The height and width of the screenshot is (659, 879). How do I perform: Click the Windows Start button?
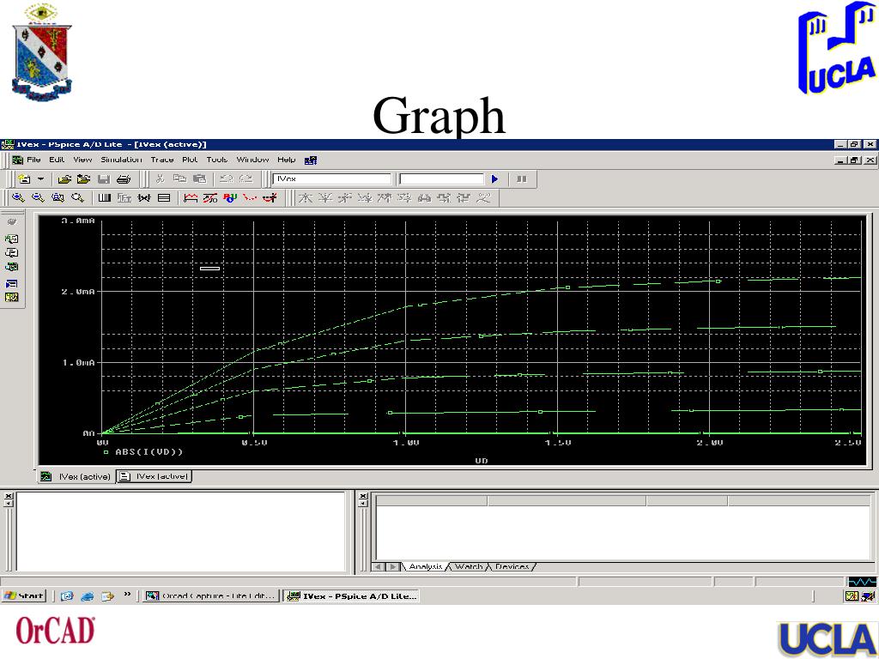pyautogui.click(x=23, y=596)
